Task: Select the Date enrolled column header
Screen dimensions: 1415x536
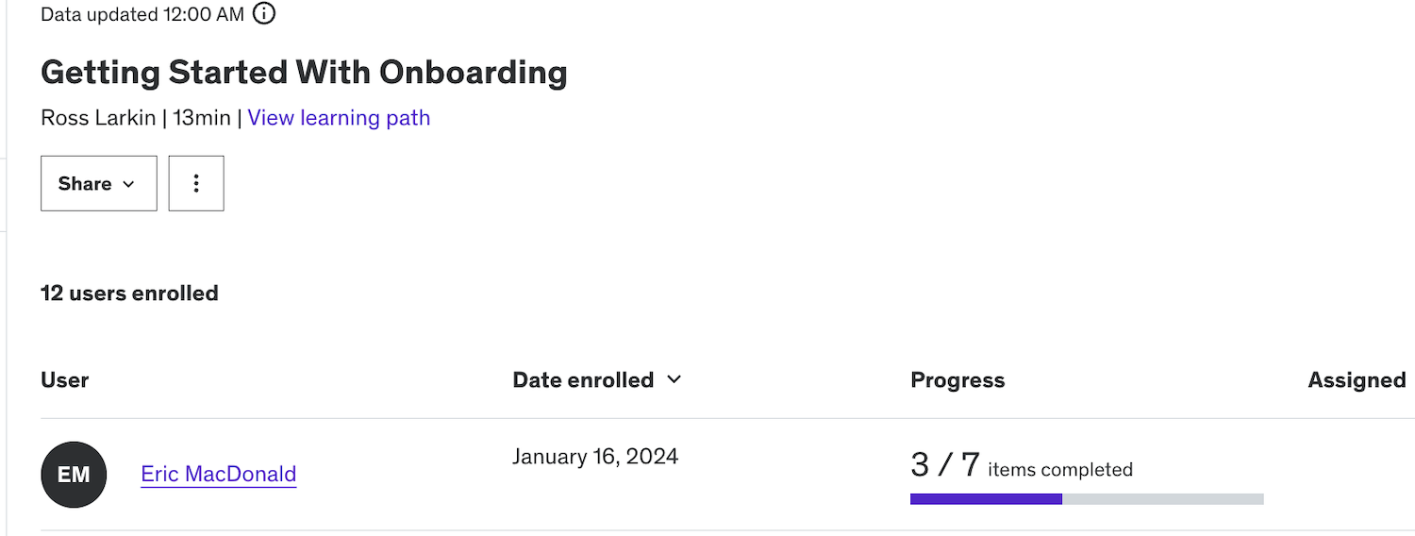Action: (583, 380)
